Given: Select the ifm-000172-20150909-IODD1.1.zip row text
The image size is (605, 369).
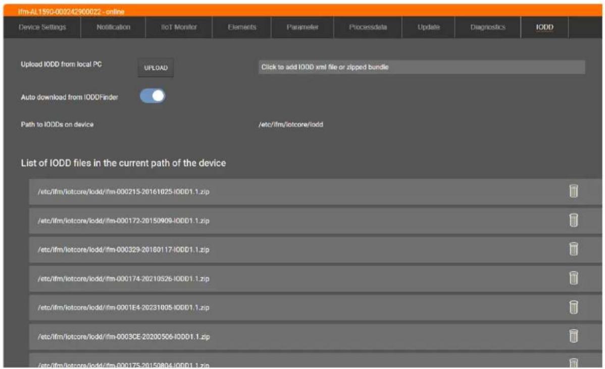Looking at the screenshot, I should [123, 221].
